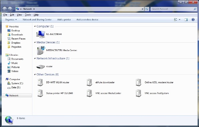The width and height of the screenshot is (199, 127).
Task: Go to Desktop in Favorites
Action: [16, 31]
